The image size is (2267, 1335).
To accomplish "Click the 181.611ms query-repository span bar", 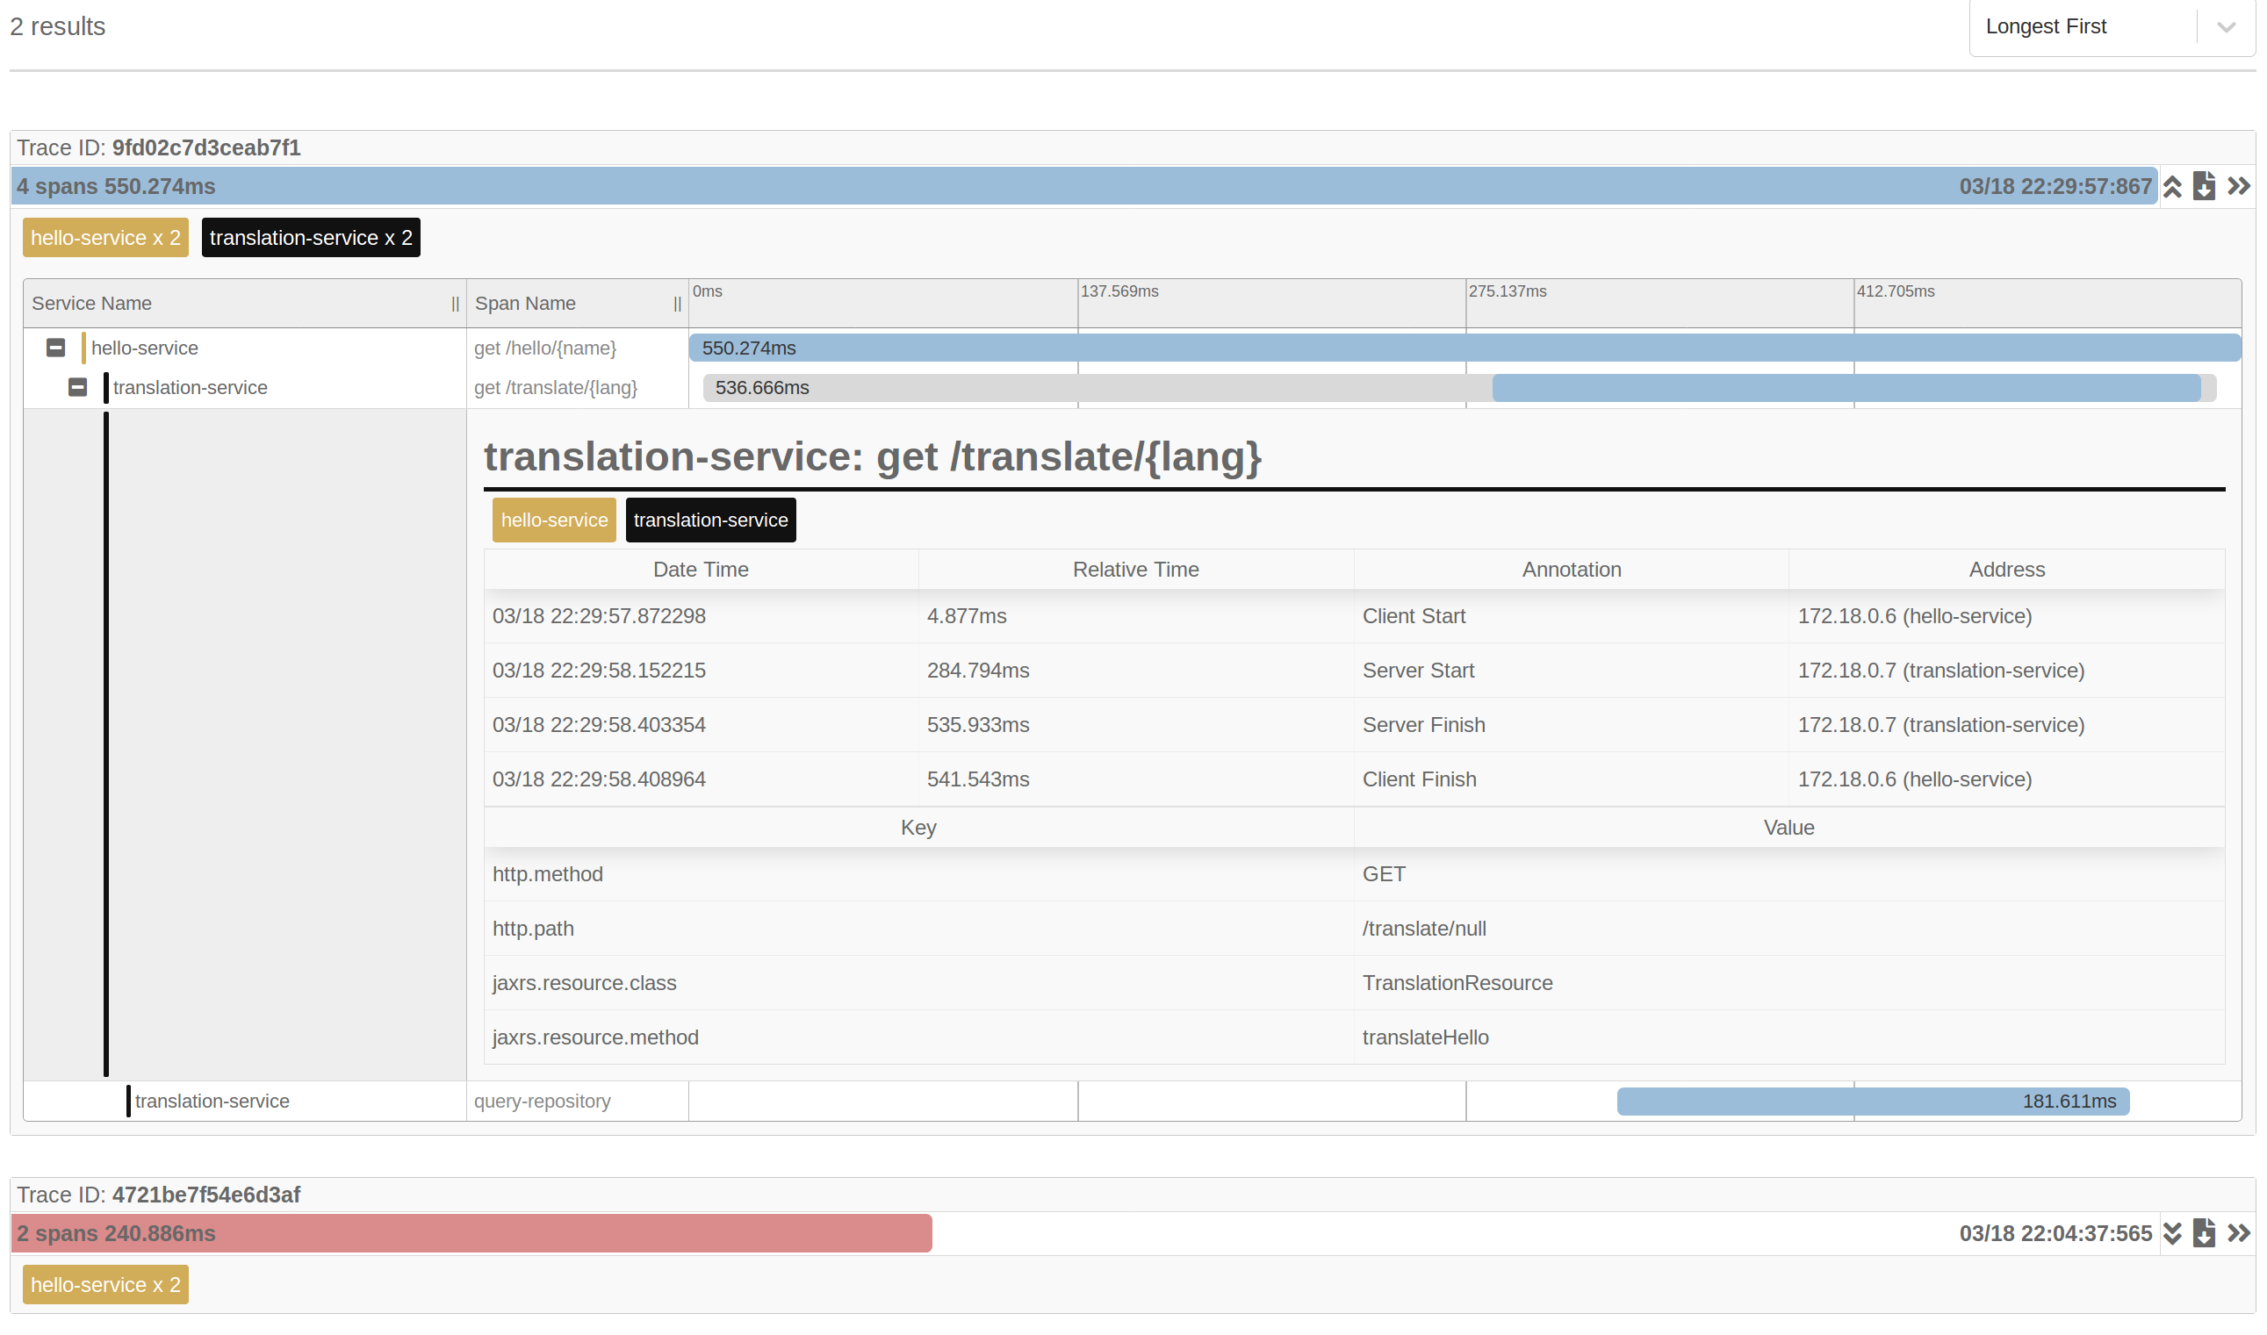I will click(x=1872, y=1102).
